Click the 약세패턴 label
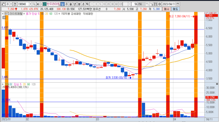Screen dimensions: 219x122 [x=88, y=14]
